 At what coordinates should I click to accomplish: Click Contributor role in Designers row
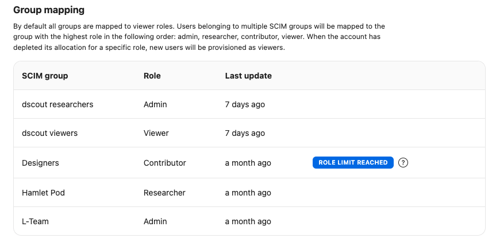coord(165,163)
